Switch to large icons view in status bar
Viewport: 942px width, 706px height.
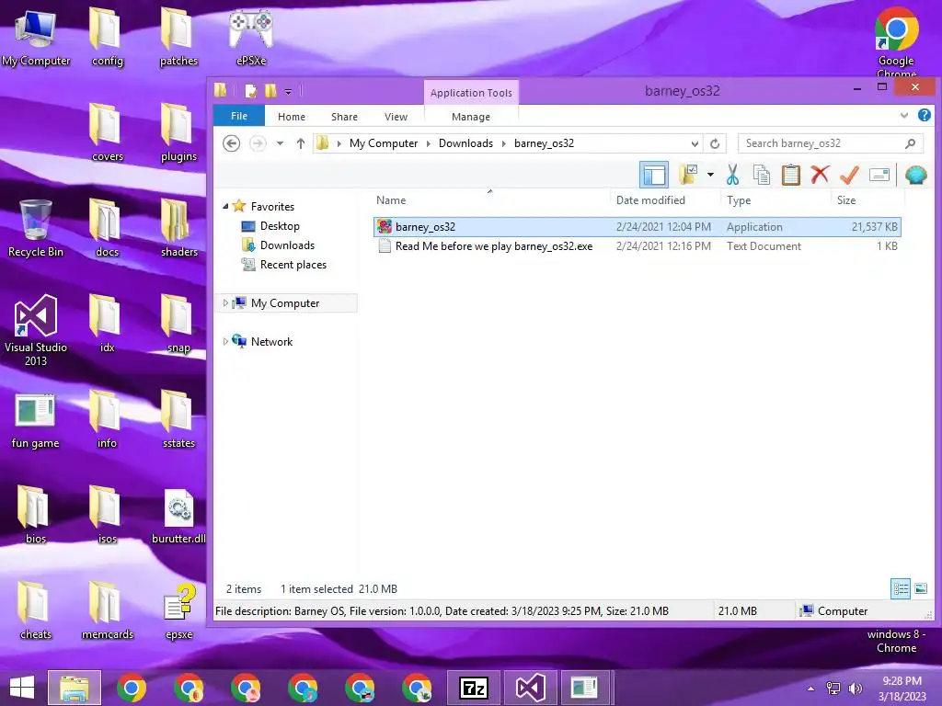click(x=921, y=589)
